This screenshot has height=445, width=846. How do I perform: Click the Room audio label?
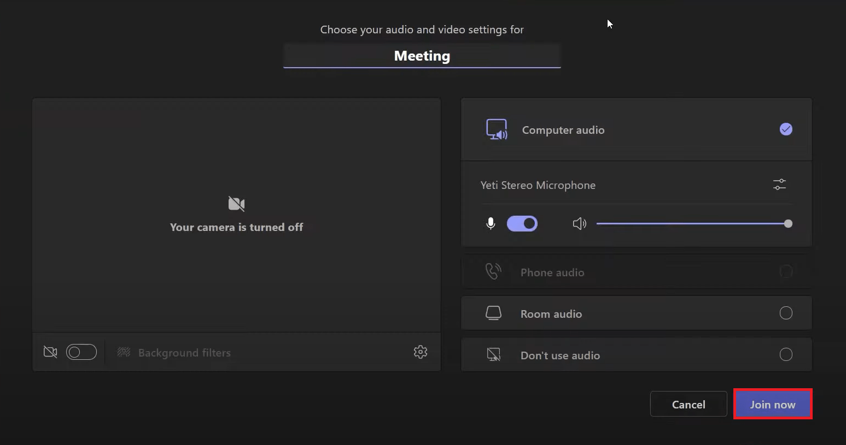click(551, 314)
